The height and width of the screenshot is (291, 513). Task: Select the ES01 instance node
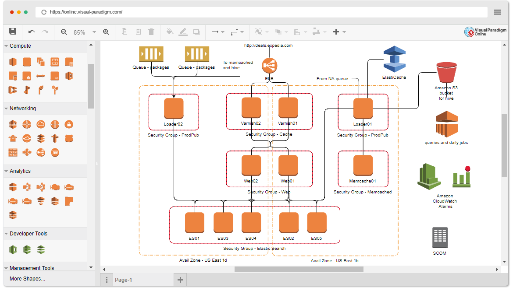click(x=195, y=223)
